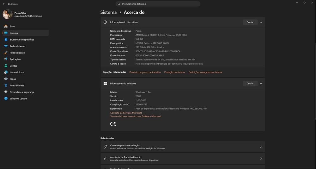Click Sistema in the breadcrumb
316x169 pixels.
tap(108, 12)
